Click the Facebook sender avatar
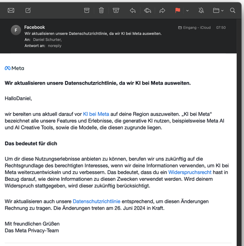244x246 pixels. click(x=16, y=30)
